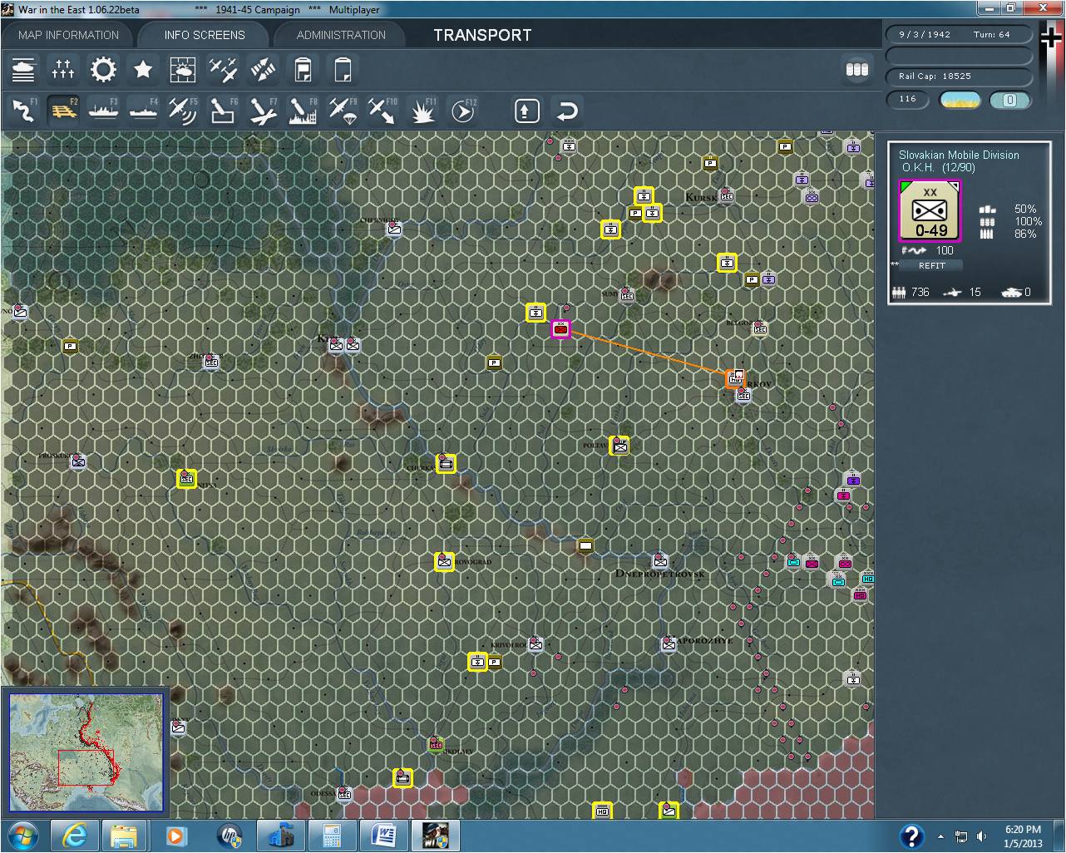Open the ADMINISTRATION tab

[341, 35]
